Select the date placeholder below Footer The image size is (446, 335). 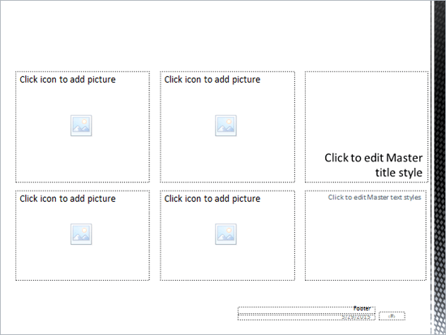click(x=307, y=317)
